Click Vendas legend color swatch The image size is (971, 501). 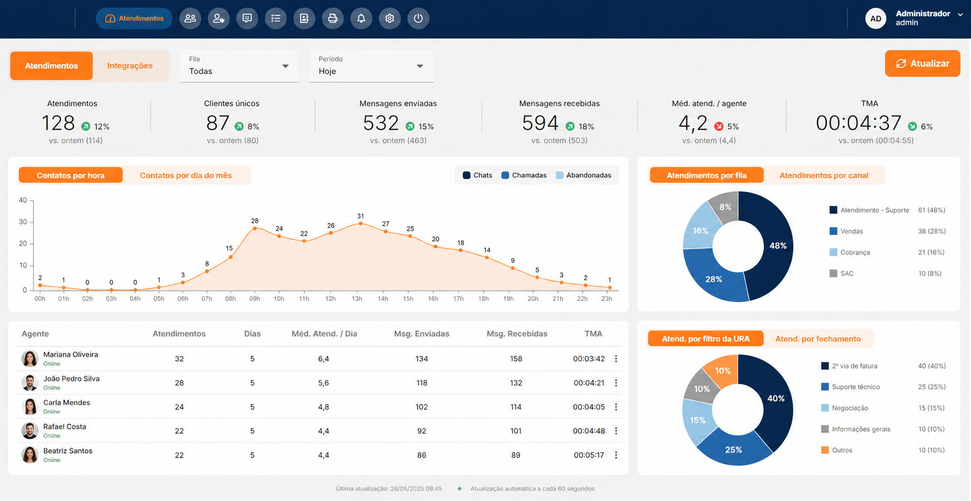tap(833, 231)
